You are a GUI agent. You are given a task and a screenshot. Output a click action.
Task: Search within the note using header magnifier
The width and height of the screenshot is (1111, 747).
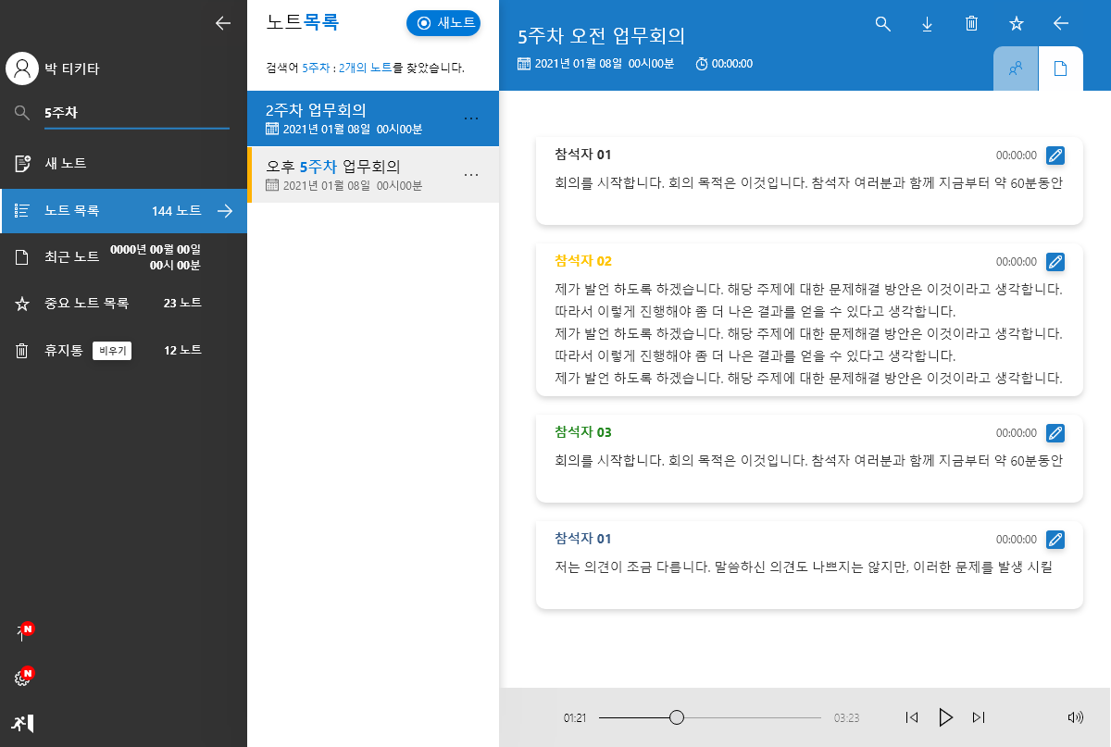pyautogui.click(x=882, y=24)
